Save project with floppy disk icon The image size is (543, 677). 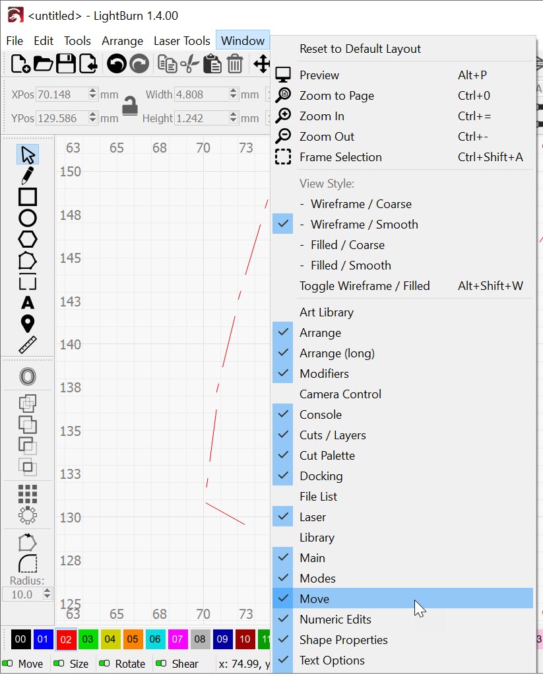[x=66, y=64]
